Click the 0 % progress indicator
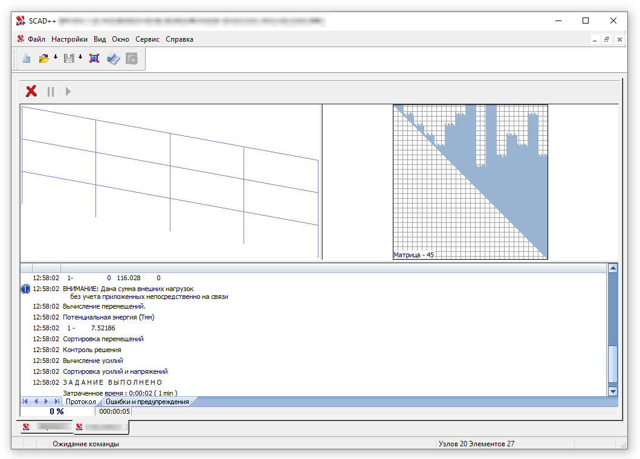 (x=57, y=411)
